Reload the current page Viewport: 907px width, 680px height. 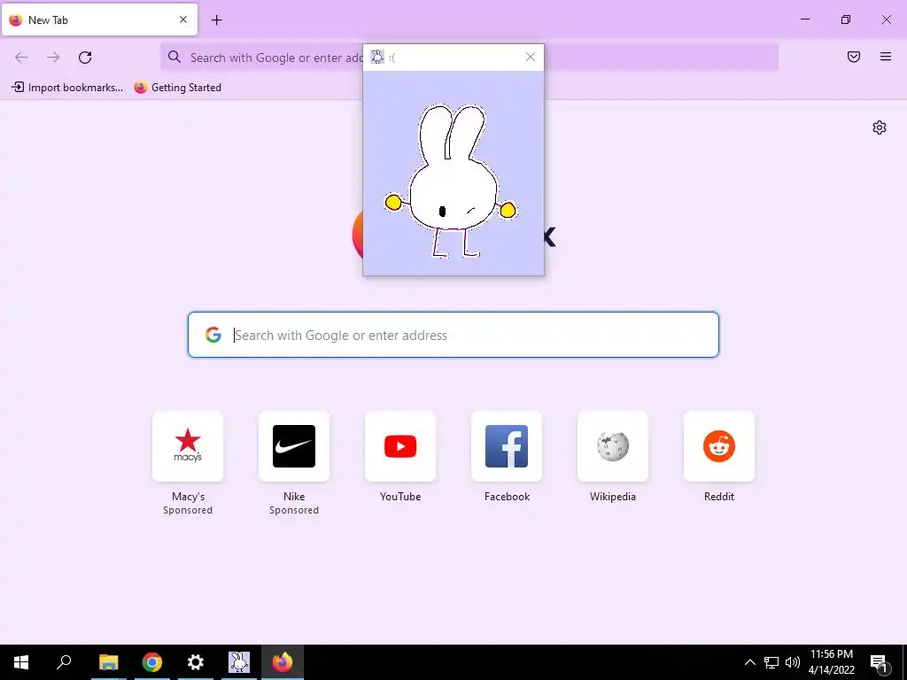pos(85,58)
